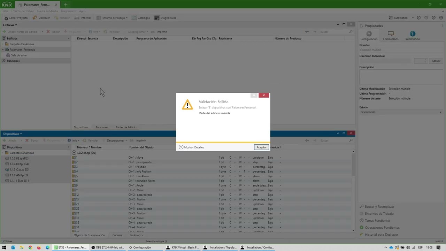Switch to OBS in the taskbar
This screenshot has height=251, width=446.
108,248
